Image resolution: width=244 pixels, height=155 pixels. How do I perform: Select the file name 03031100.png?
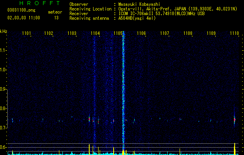coord(21,10)
